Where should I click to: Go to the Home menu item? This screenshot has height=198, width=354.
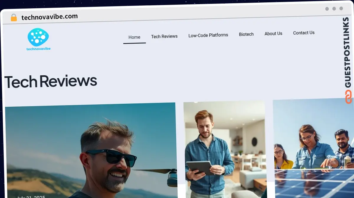tap(135, 37)
